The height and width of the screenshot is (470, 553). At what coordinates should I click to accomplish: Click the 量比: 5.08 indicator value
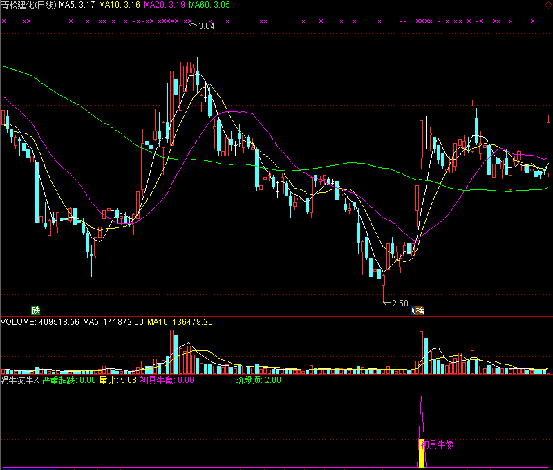click(118, 380)
